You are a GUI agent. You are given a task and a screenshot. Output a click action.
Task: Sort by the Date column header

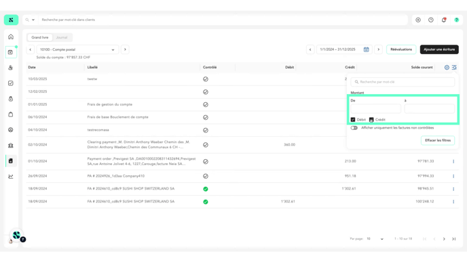(32, 68)
